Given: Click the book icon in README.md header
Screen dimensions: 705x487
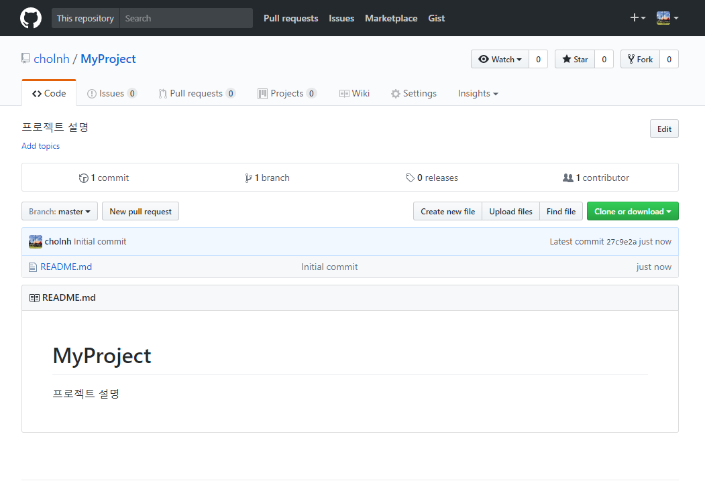Looking at the screenshot, I should coord(34,298).
